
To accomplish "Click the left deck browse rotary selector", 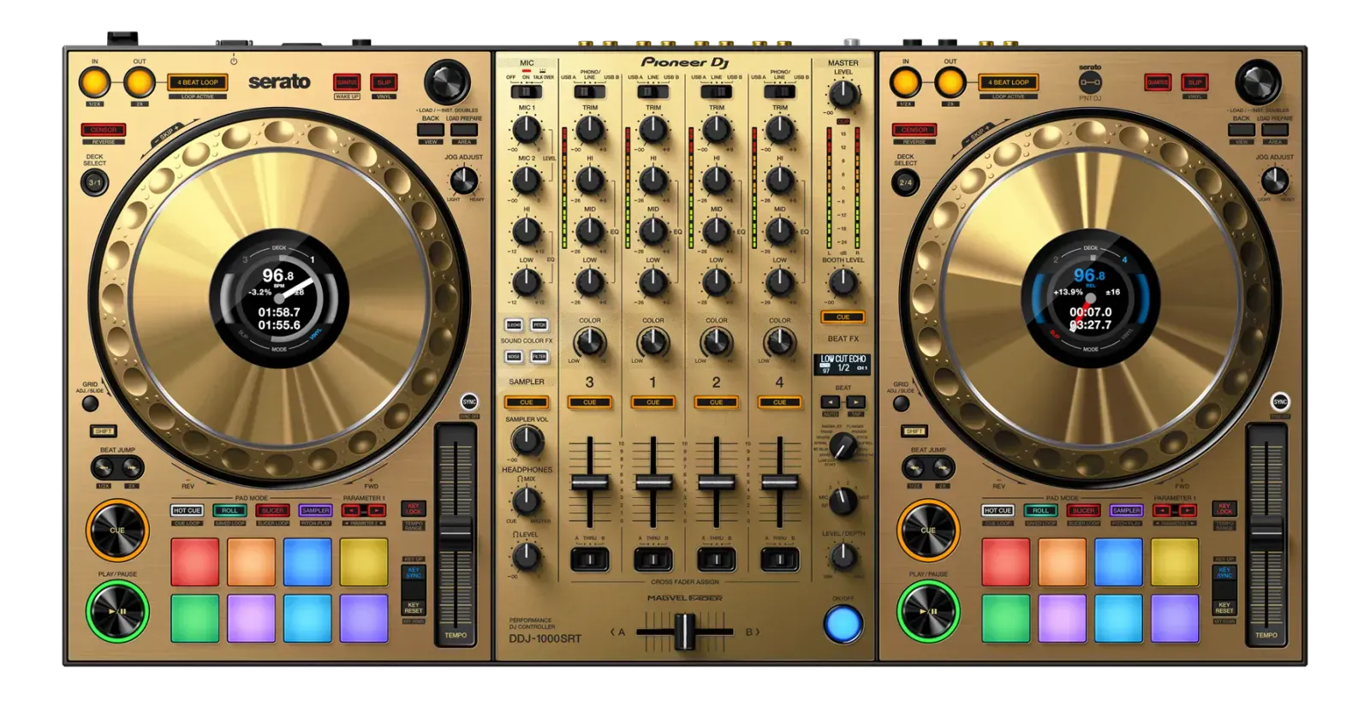I will click(x=447, y=82).
